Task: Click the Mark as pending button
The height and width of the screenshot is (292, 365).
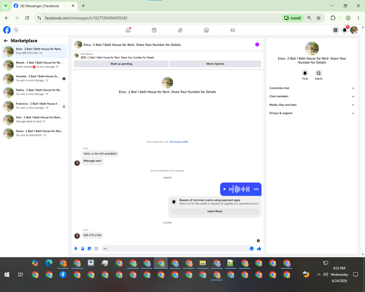Action: coord(121,64)
